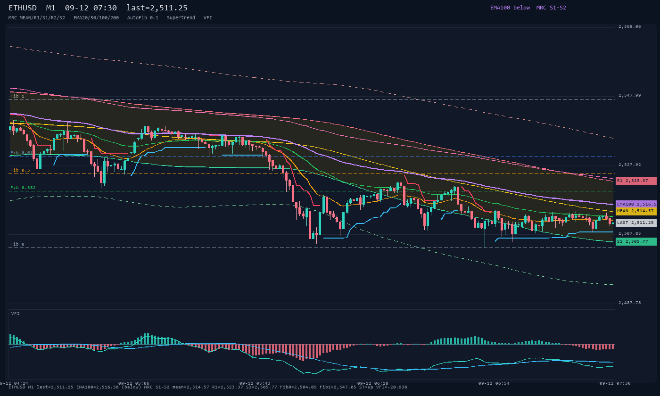Click the "Fib 0" level label
660x396 pixels.
point(17,244)
